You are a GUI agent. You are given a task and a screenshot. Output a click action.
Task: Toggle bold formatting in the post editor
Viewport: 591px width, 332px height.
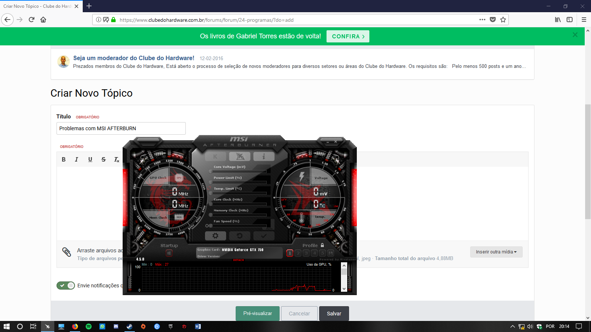(x=64, y=159)
